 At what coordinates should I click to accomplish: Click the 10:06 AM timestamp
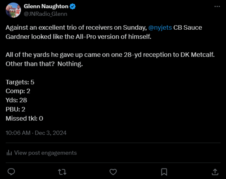18,133
